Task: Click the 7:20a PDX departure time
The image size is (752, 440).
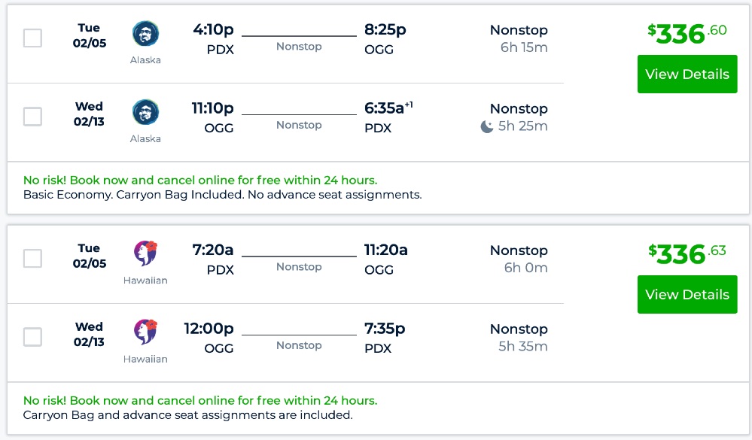Action: click(x=213, y=250)
